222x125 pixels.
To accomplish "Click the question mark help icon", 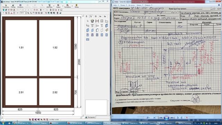I will [x=3, y=13].
